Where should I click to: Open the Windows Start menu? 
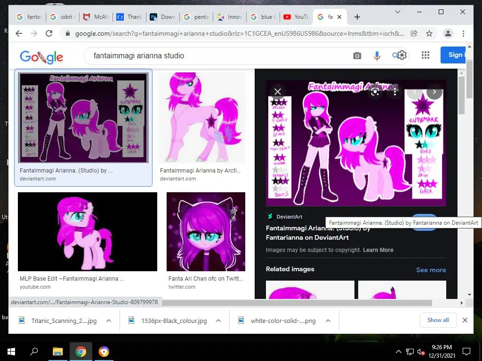click(11, 352)
